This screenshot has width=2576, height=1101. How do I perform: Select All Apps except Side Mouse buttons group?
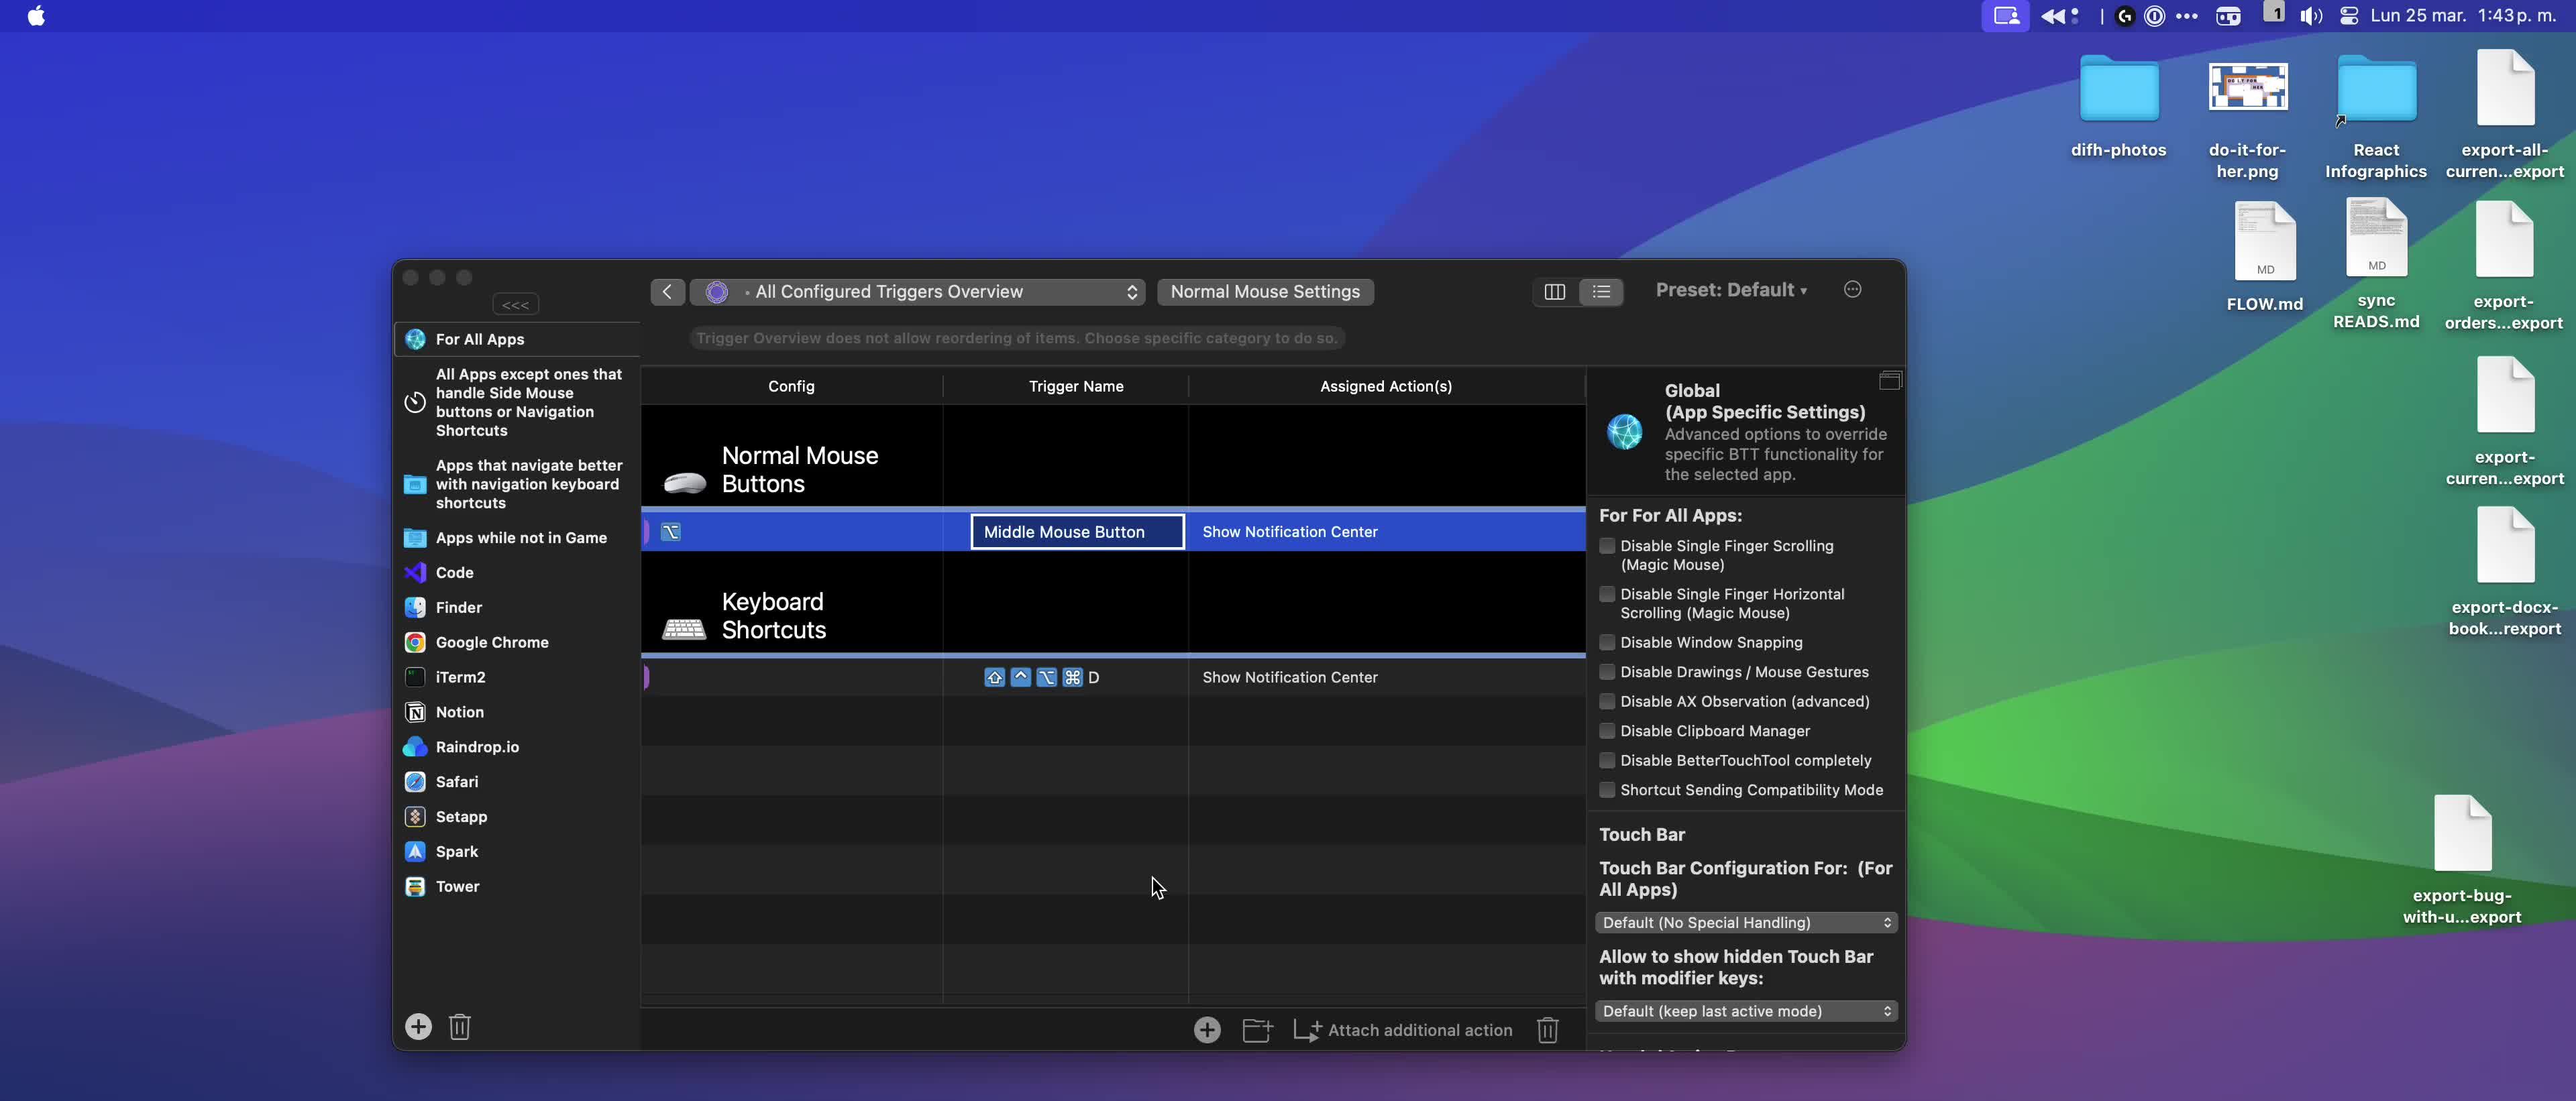[517, 402]
